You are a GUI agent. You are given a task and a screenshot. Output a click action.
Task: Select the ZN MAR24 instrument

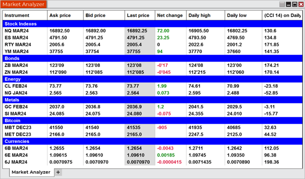point(16,72)
